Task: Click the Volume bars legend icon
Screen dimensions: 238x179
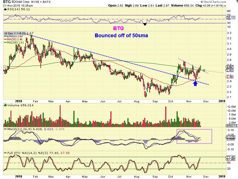Action: (x=5, y=105)
